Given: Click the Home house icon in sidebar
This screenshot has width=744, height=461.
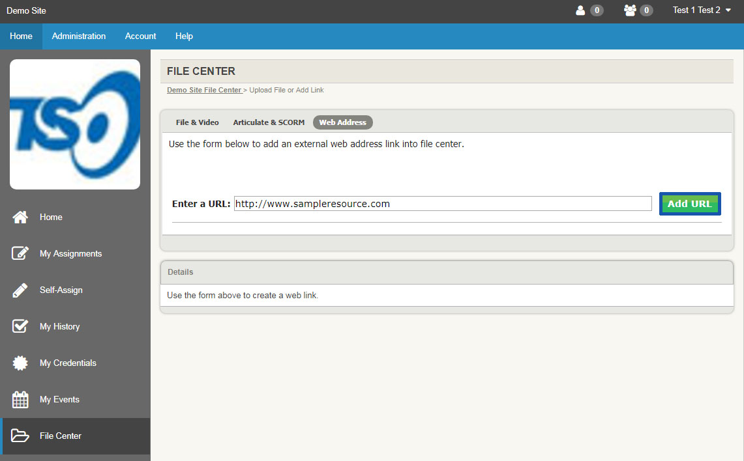Looking at the screenshot, I should [20, 217].
